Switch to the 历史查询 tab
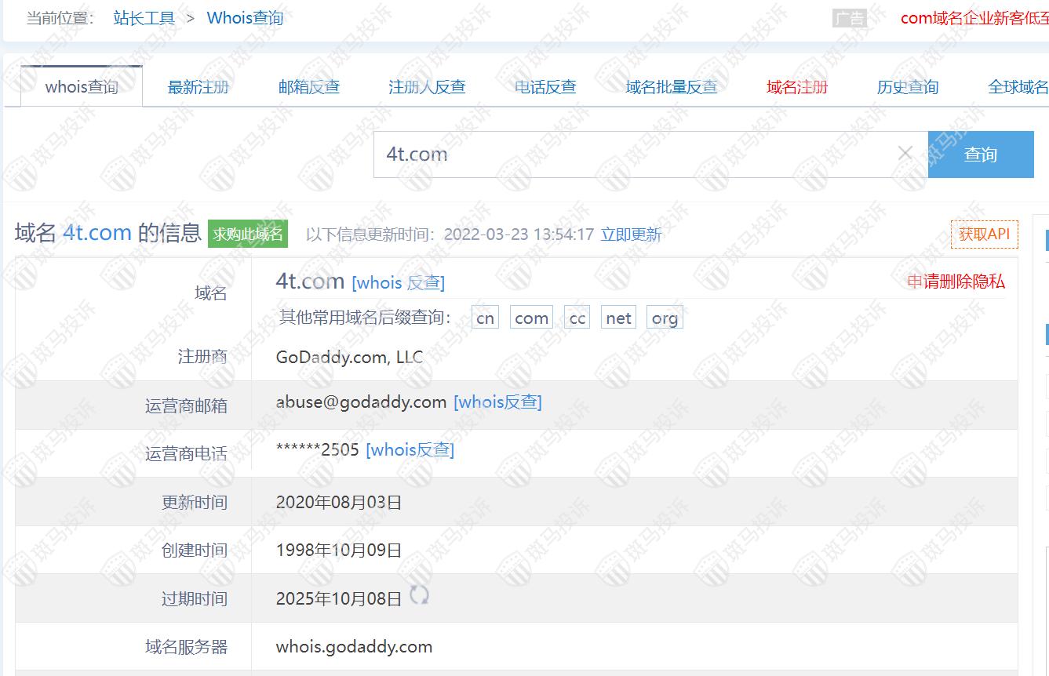Viewport: 1049px width, 676px height. coord(908,87)
